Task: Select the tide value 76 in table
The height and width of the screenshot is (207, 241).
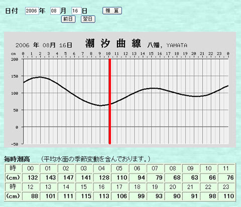Action: point(226,177)
